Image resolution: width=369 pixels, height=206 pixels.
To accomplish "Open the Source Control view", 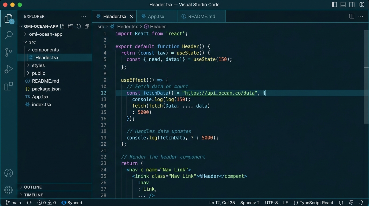I will pos(9,52).
